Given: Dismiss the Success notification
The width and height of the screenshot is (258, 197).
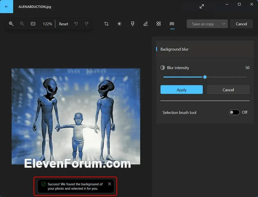Looking at the screenshot, I should 109,184.
